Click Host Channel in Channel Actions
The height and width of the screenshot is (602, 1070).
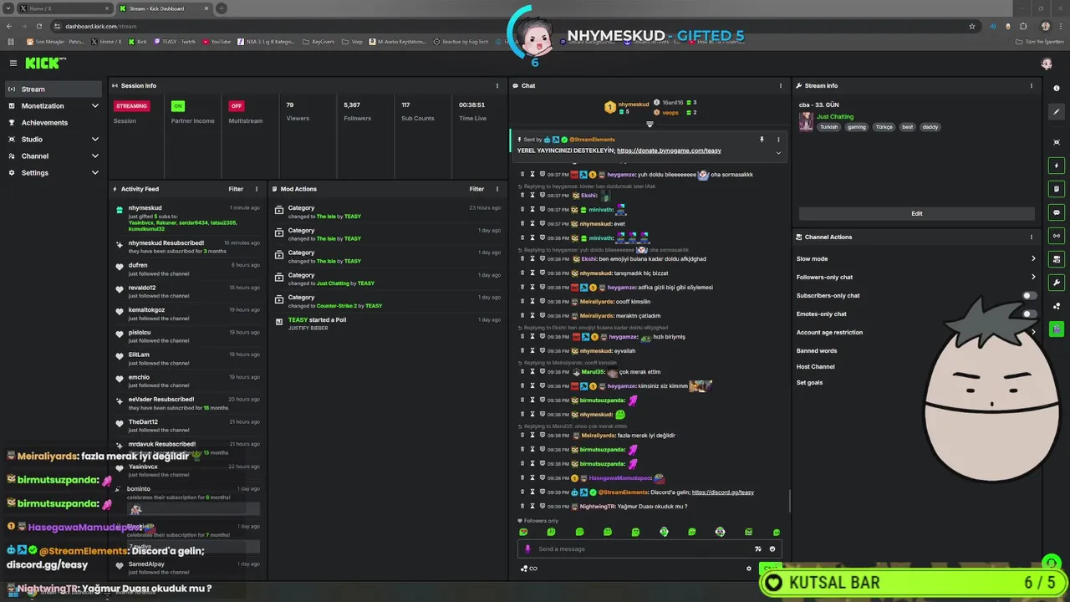816,366
